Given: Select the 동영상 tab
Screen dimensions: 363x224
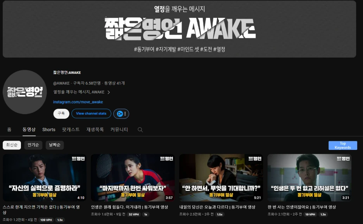Looking at the screenshot, I should point(29,130).
